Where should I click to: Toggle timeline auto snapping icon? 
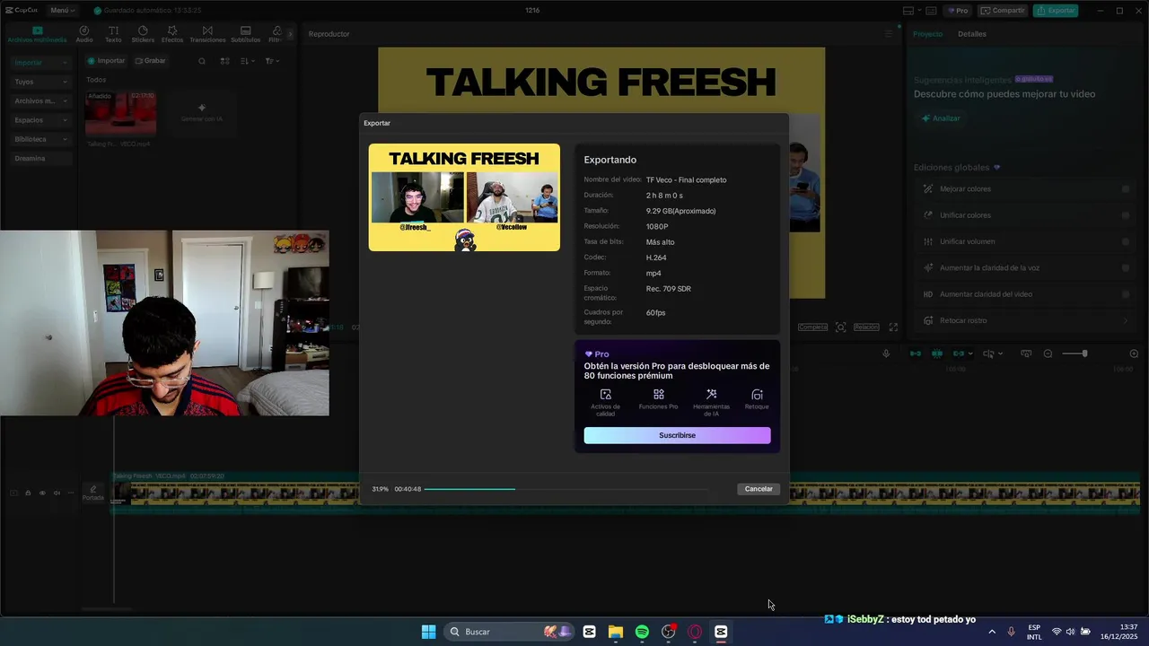coord(937,354)
